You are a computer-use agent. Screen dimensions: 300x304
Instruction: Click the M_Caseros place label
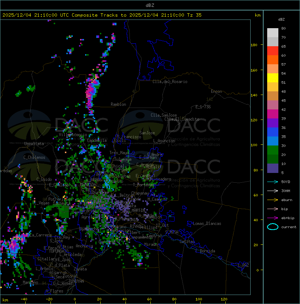coord(157,199)
